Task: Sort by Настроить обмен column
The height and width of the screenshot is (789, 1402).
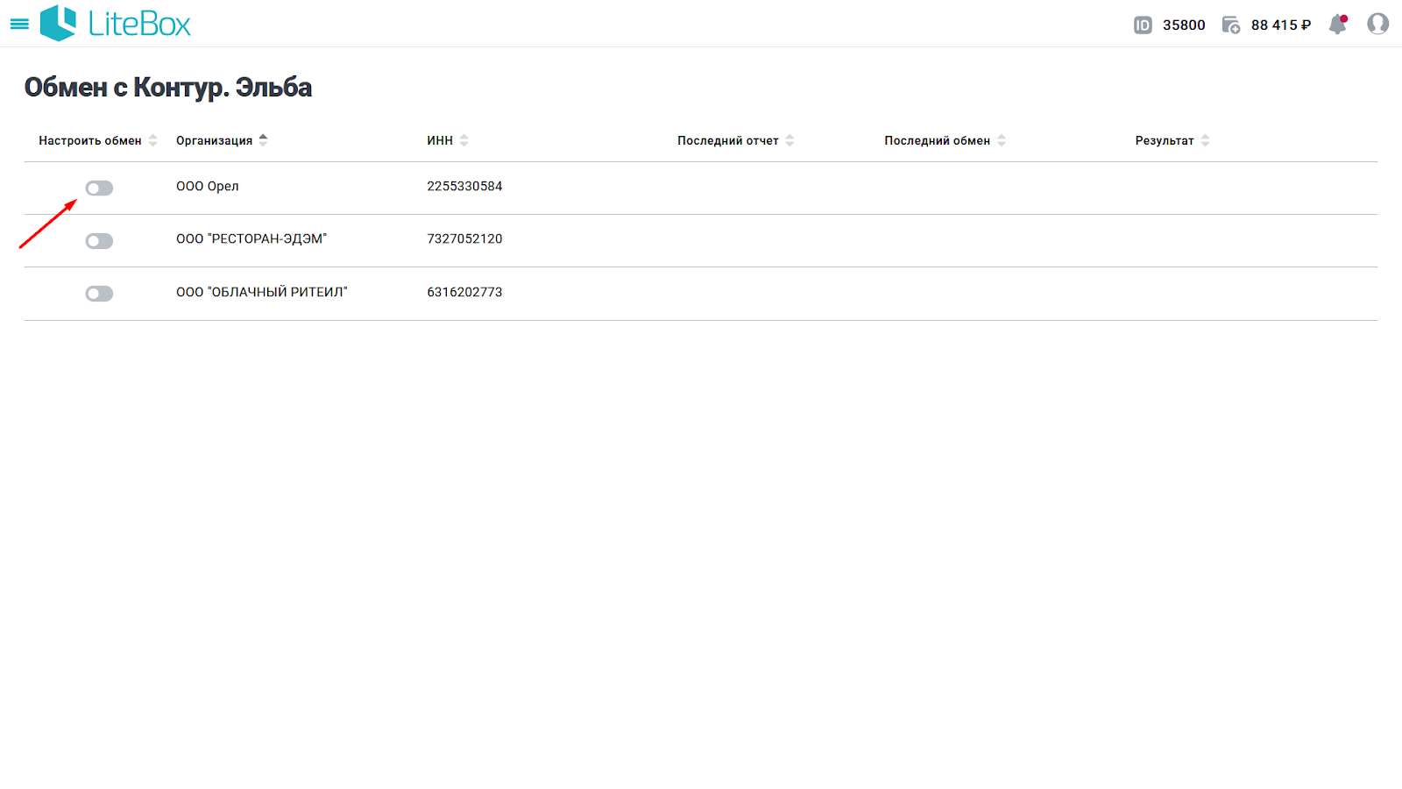Action: (98, 140)
